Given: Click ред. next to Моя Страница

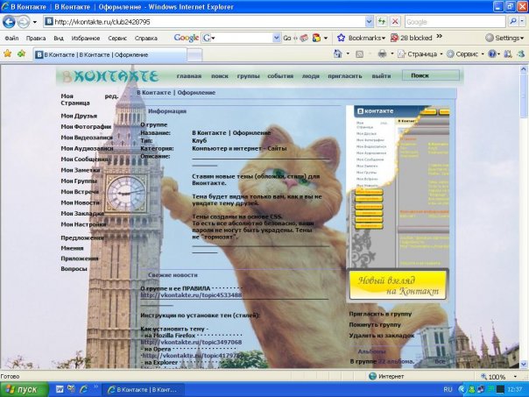Looking at the screenshot, I should click(111, 96).
